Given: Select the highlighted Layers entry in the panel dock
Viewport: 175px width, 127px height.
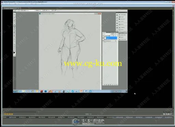Looking at the screenshot, I should [x=123, y=33].
